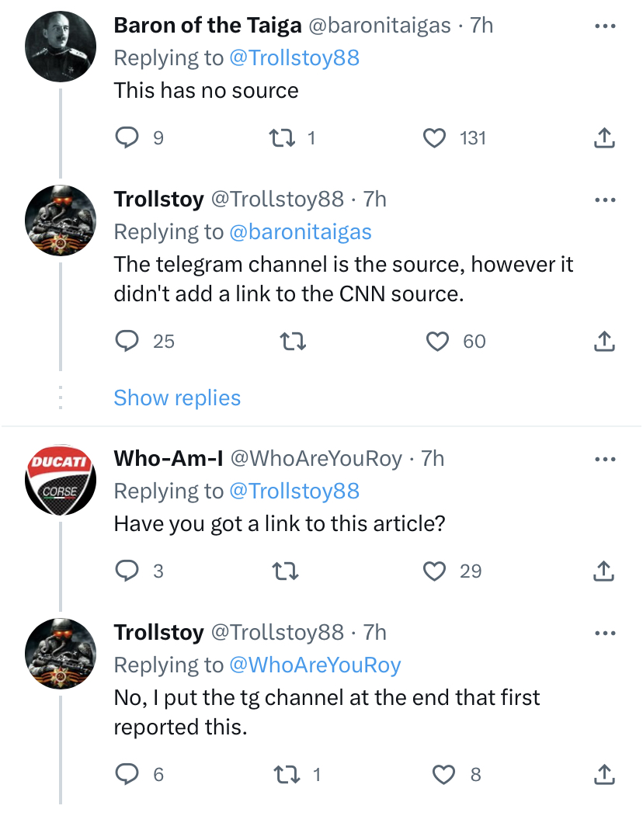
Task: Reply to Baron of the Taiga's tweet
Action: [x=127, y=138]
